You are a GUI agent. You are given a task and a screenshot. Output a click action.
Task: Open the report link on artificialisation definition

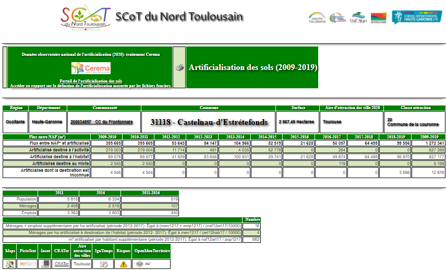[91, 86]
